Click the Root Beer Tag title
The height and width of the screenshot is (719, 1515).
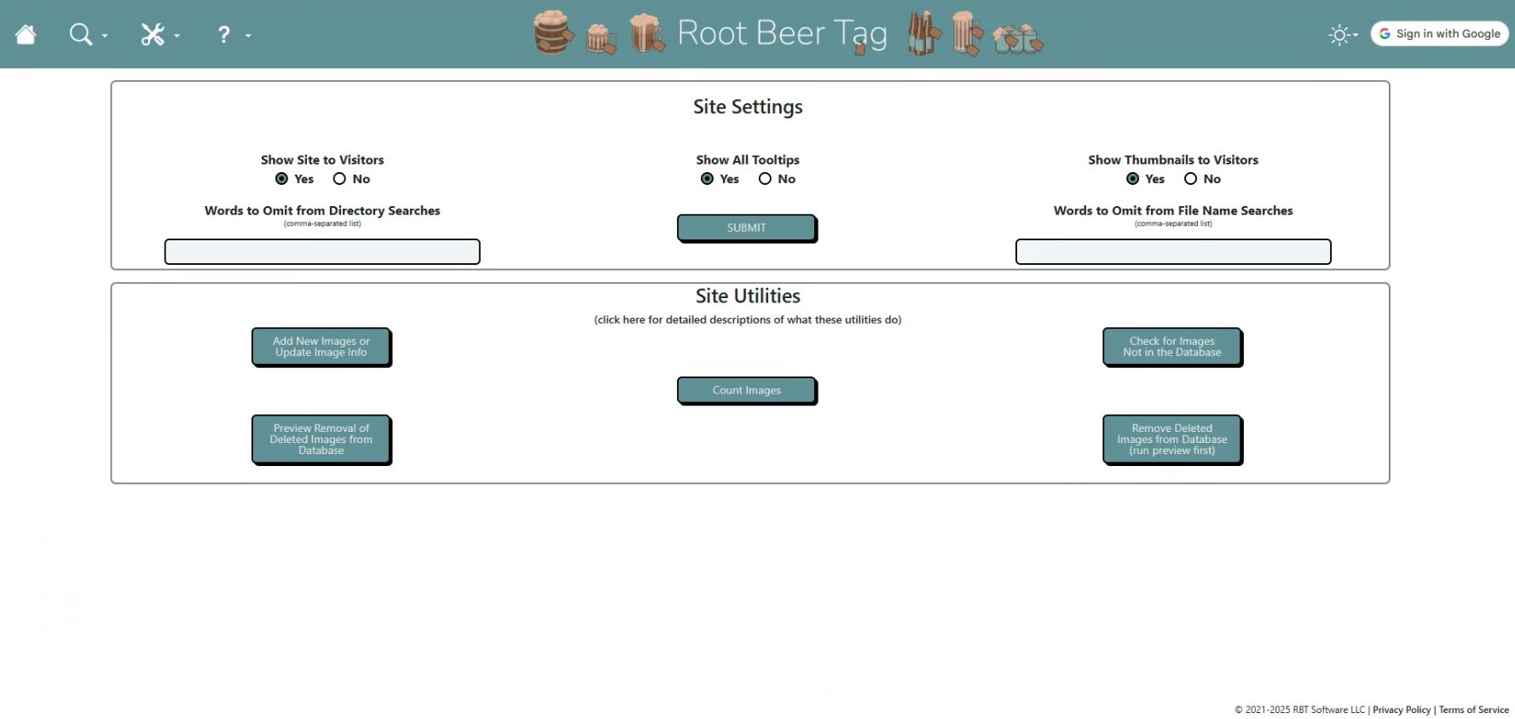[x=782, y=34]
